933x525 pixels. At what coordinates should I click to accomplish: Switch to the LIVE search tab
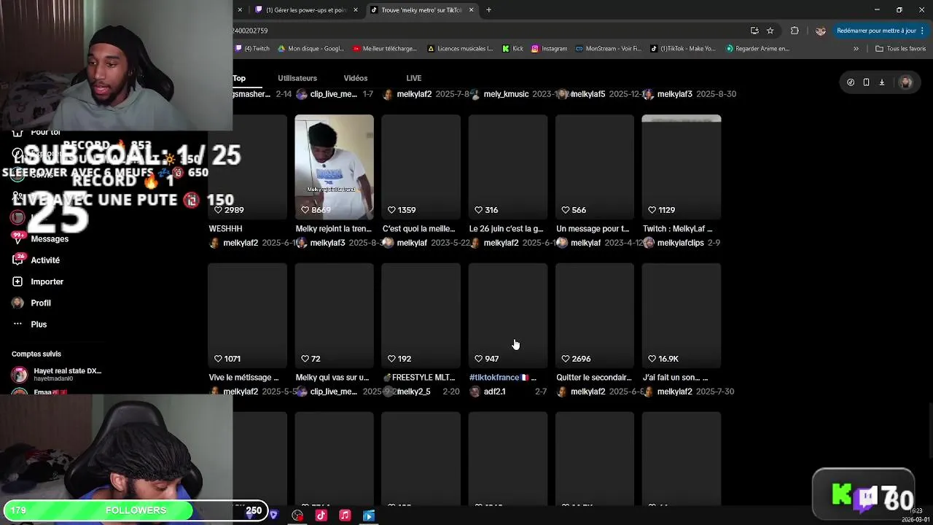(414, 78)
